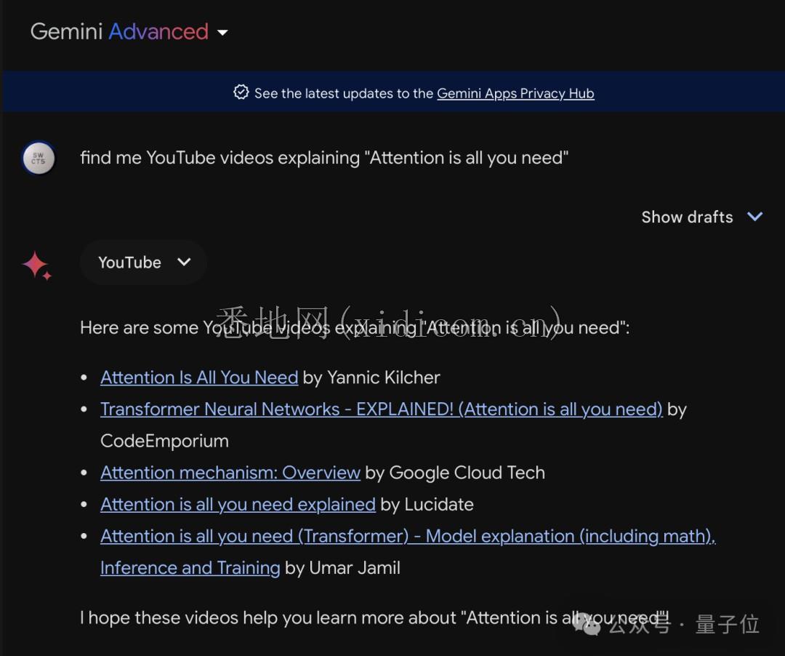785x656 pixels.
Task: Click the Gemini Advanced title
Action: click(x=119, y=31)
